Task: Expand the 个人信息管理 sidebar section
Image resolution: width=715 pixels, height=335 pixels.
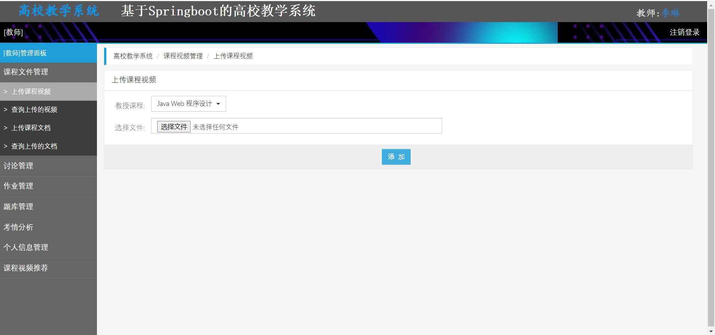Action: point(48,248)
